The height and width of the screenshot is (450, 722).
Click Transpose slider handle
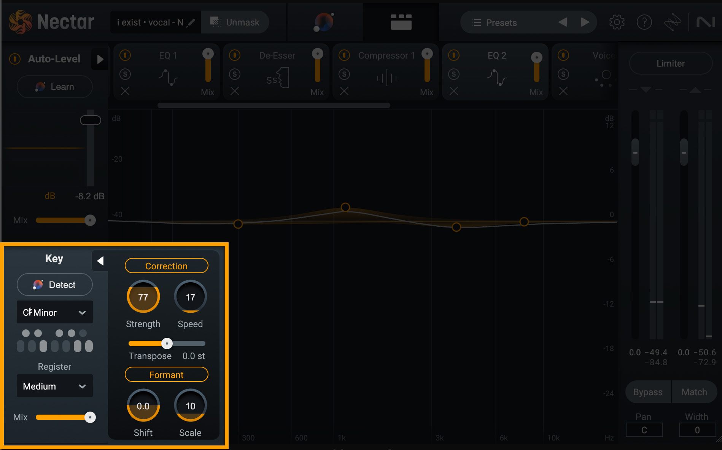coord(167,343)
